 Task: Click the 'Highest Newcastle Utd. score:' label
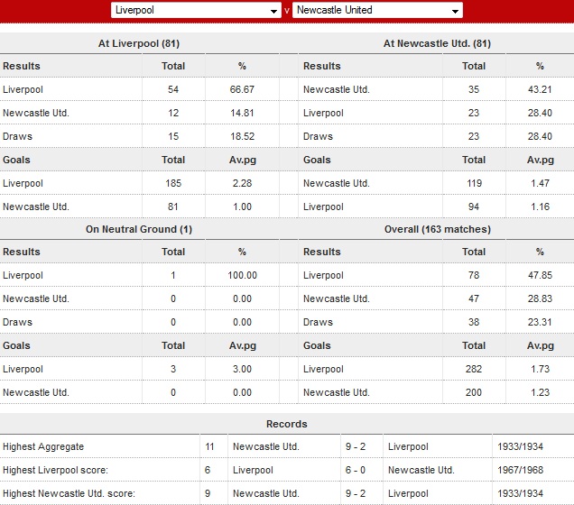(69, 493)
